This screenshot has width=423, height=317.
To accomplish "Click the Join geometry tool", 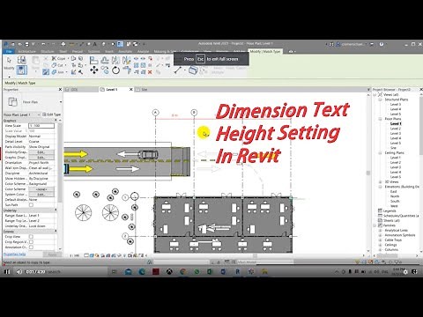I will point(58,72).
